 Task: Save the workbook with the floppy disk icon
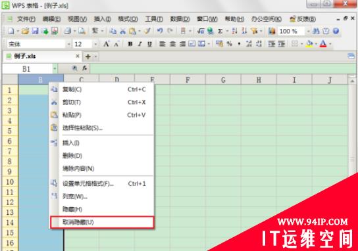pos(35,31)
